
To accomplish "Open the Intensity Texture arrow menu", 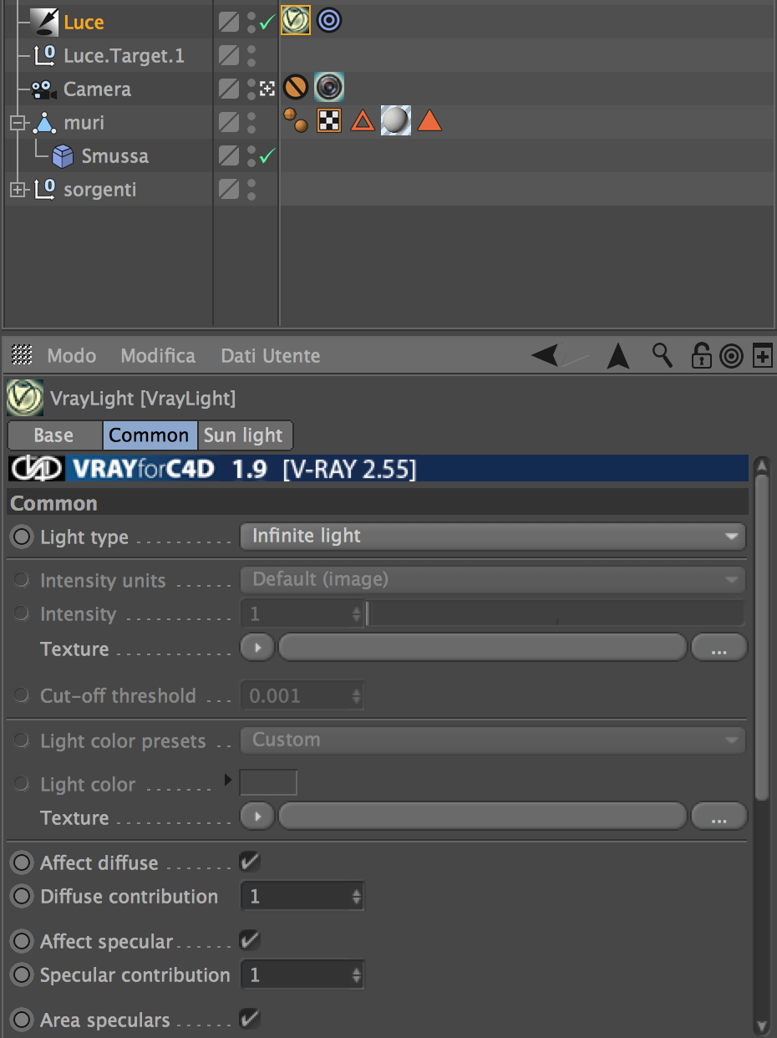I will [257, 648].
